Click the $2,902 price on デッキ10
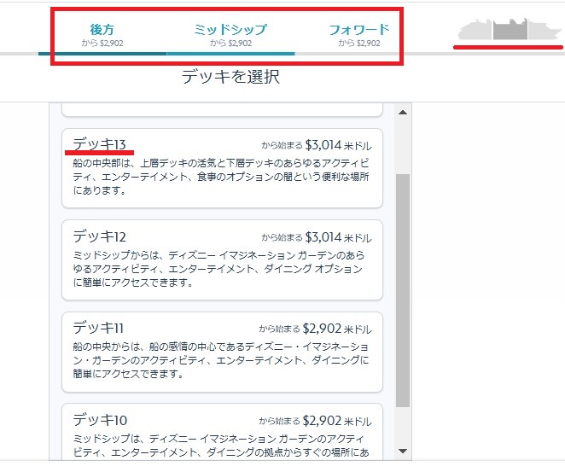 322,421
